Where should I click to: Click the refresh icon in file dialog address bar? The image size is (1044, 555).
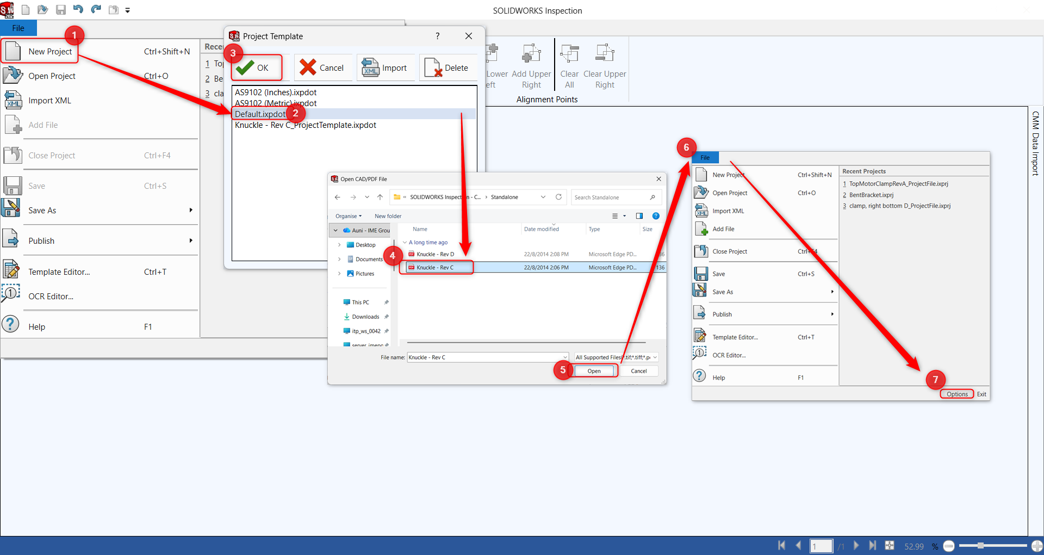[x=558, y=197]
